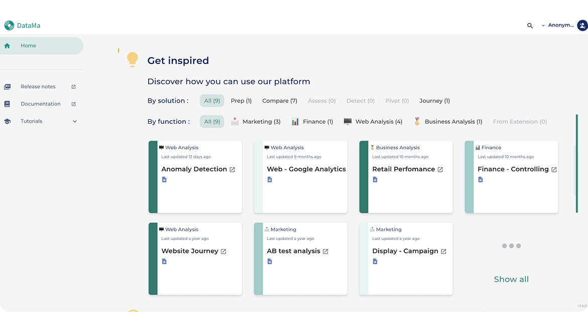588x312 pixels.
Task: Click the Web Analysis monitor filter icon
Action: 347,122
